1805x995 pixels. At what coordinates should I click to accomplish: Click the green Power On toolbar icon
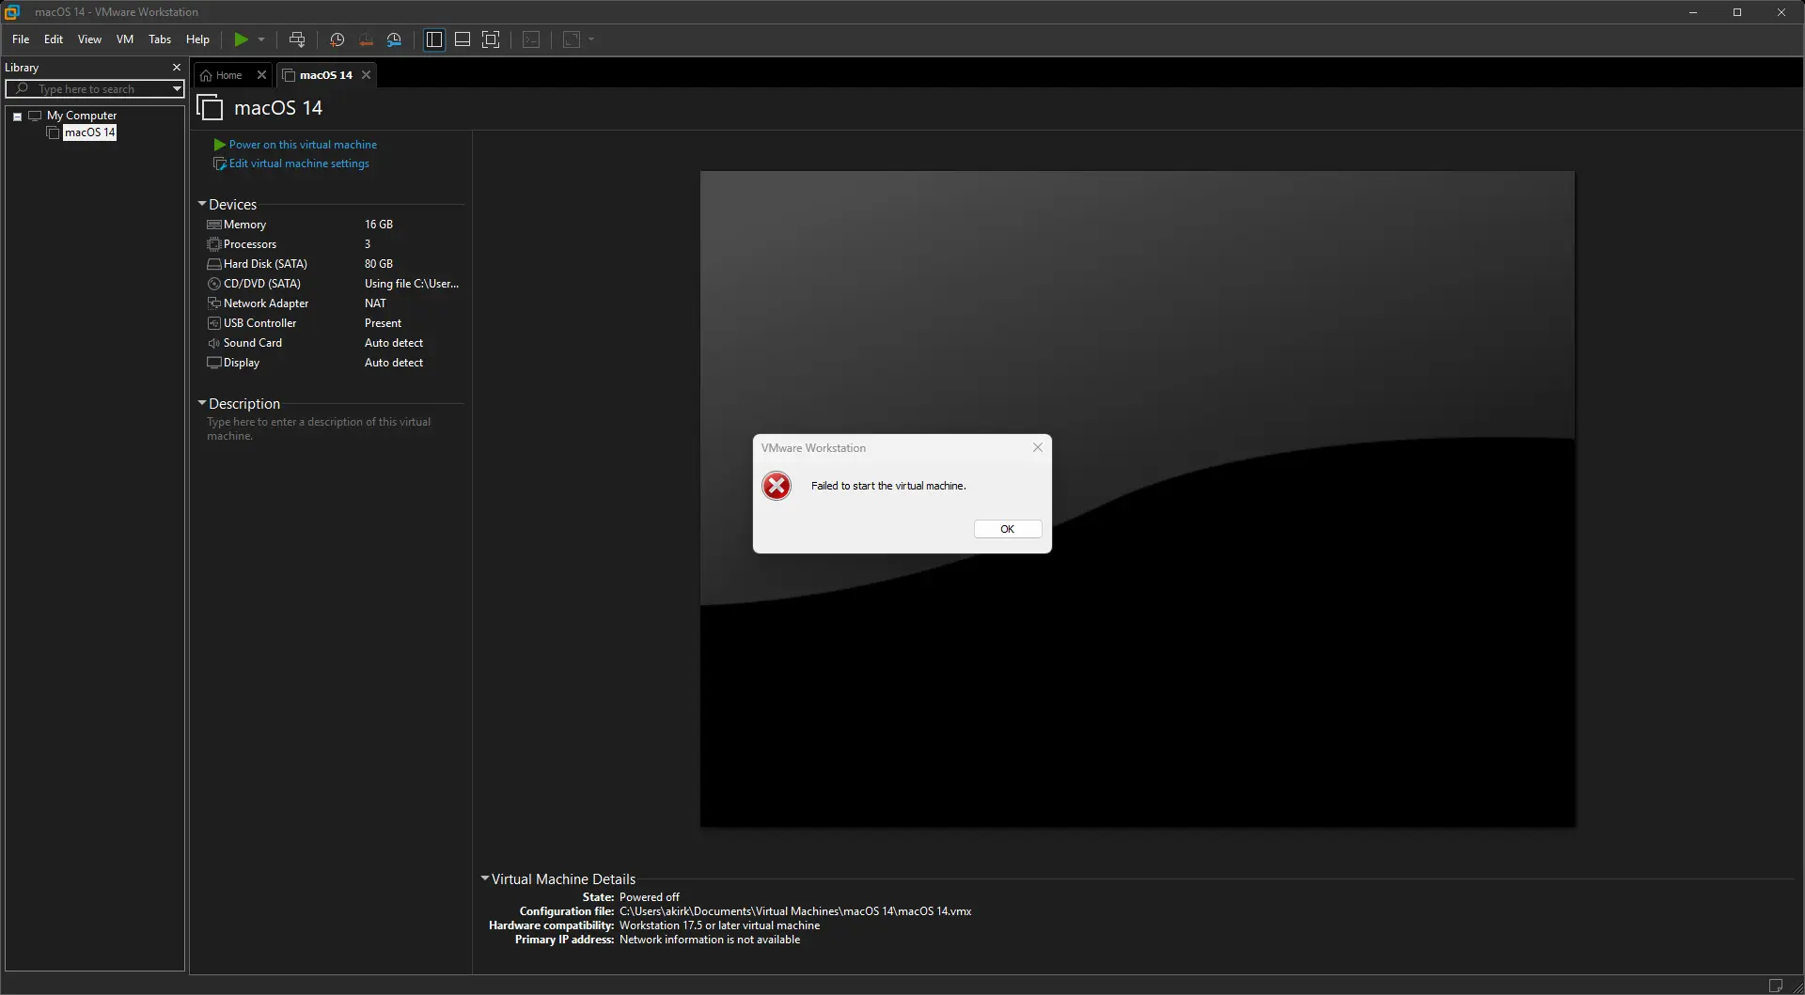coord(242,39)
